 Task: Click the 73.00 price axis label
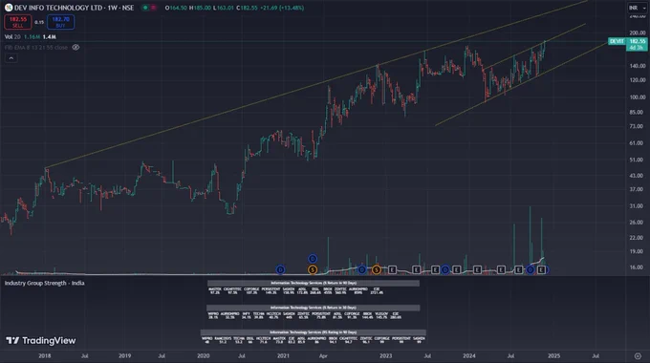point(638,126)
